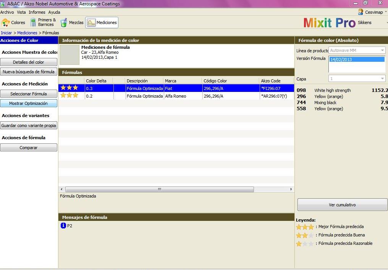Select the Alfa Romeo formula row
The width and height of the screenshot is (388, 270).
(x=176, y=96)
